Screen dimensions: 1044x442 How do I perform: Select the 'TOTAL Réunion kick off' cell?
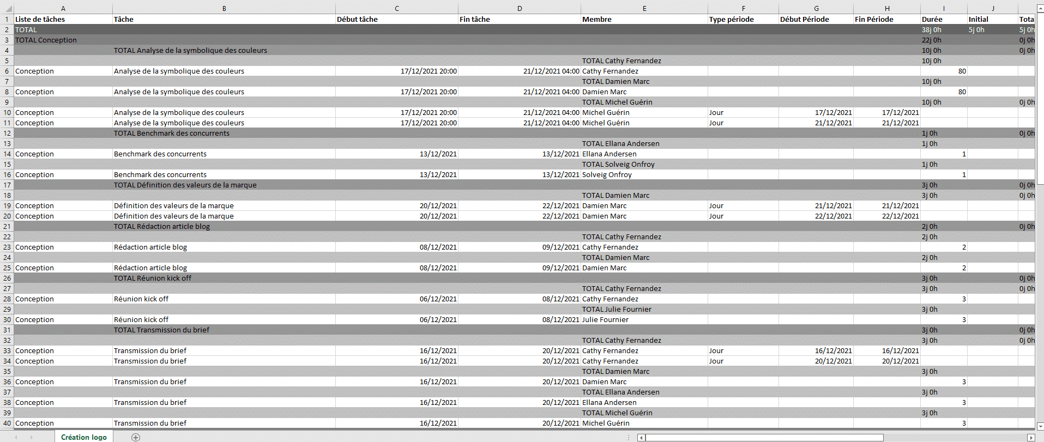point(224,278)
